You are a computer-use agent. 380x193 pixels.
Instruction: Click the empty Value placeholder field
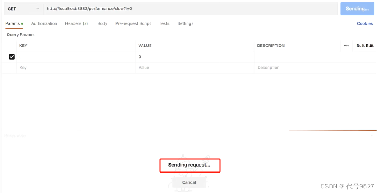click(x=195, y=68)
